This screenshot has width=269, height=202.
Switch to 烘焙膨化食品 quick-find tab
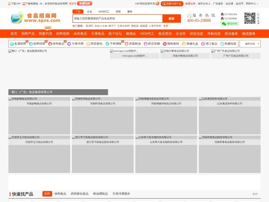click(x=80, y=194)
